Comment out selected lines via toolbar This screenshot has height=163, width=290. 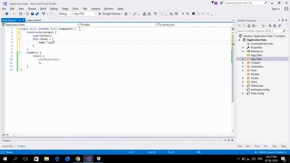point(183,14)
